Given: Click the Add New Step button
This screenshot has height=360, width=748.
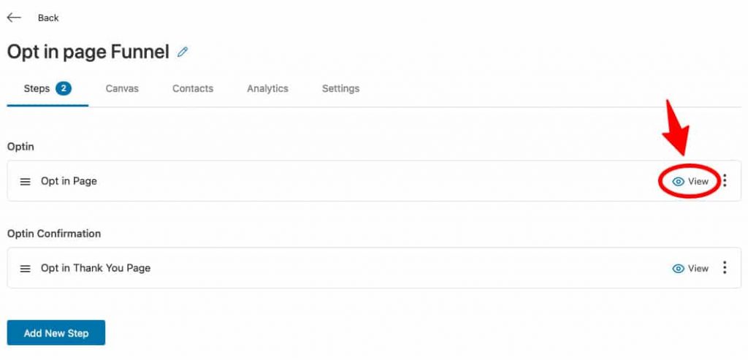Looking at the screenshot, I should tap(56, 333).
